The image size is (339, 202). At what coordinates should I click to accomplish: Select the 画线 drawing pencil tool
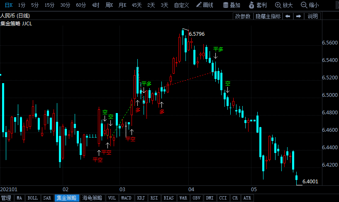pos(205,5)
